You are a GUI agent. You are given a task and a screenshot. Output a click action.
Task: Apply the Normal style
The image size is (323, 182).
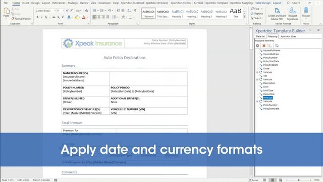point(148,14)
